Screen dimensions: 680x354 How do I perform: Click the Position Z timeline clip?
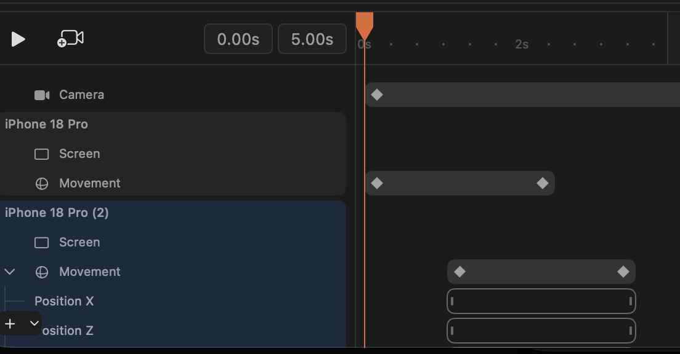[x=541, y=331]
